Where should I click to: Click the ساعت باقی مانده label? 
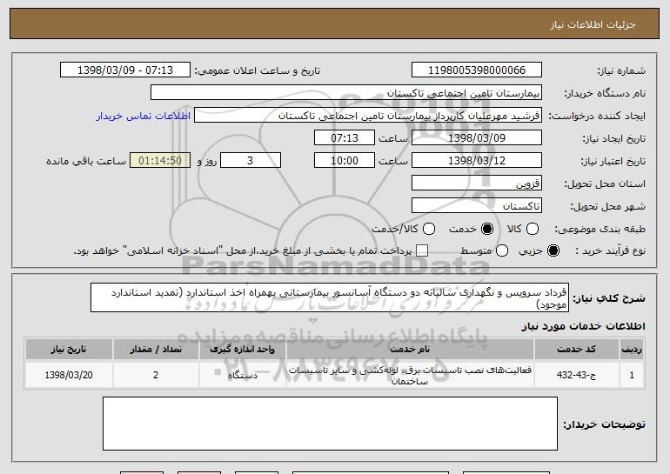tap(86, 161)
